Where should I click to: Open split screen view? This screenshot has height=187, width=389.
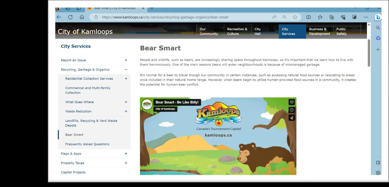pos(308,17)
